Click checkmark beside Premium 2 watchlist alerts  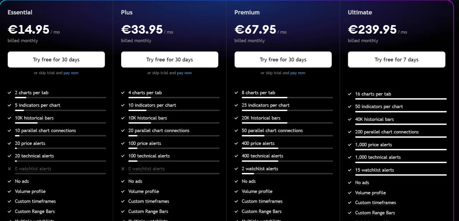point(236,169)
